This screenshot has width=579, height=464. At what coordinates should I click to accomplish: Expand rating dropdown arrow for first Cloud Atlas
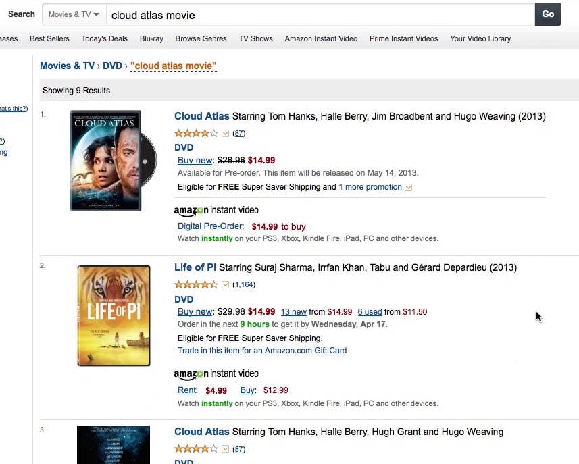pyautogui.click(x=226, y=134)
